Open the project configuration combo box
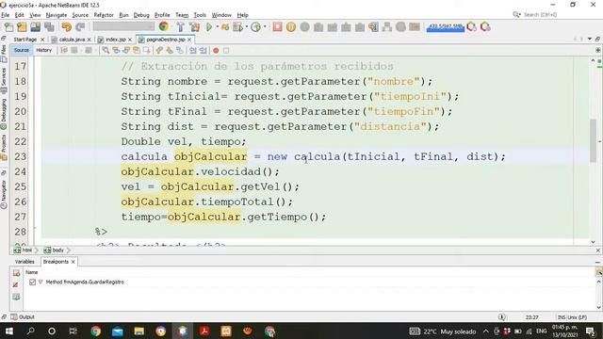 click(123, 26)
